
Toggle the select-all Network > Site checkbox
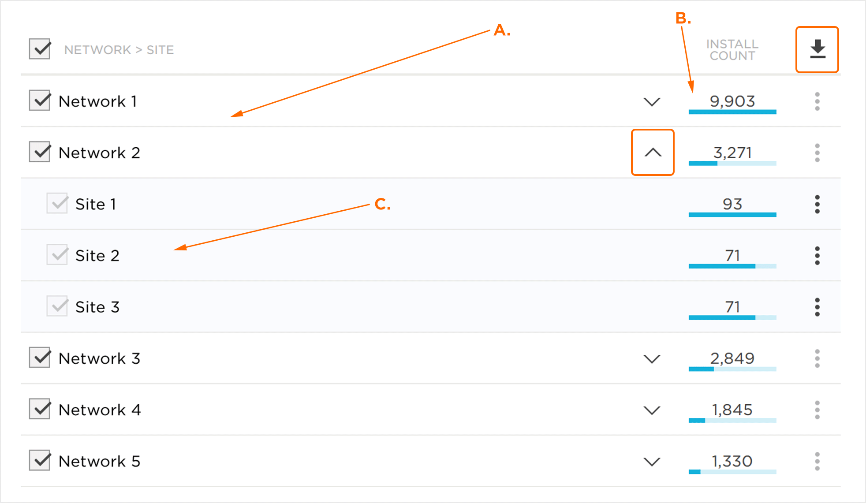[40, 48]
